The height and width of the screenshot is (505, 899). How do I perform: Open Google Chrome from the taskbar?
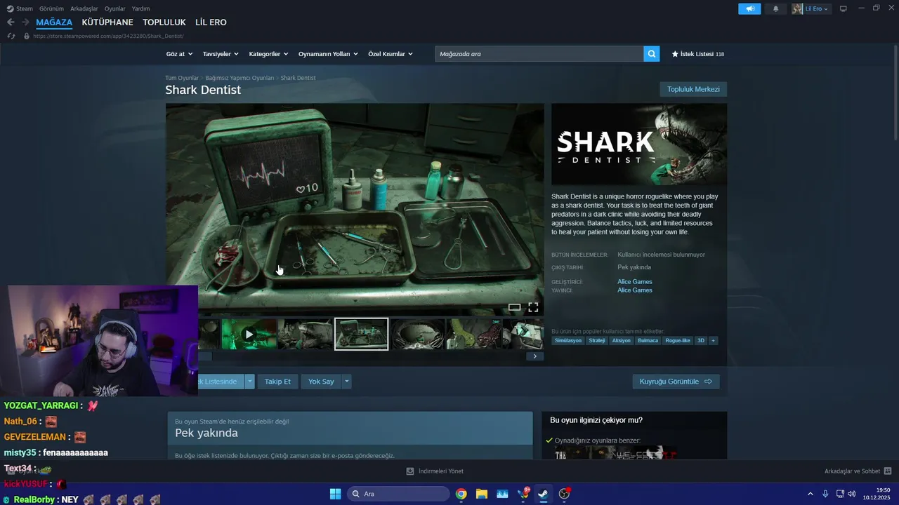[x=461, y=494]
